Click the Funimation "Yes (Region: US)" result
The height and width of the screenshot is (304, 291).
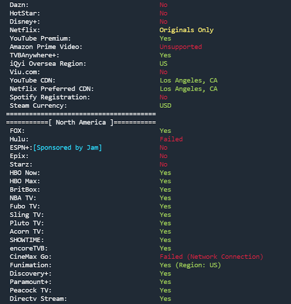pyautogui.click(x=190, y=265)
